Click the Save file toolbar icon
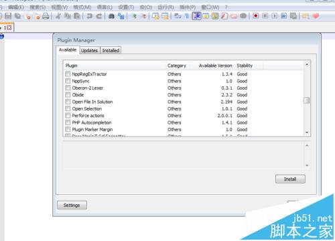335x241 pixels. point(8,16)
